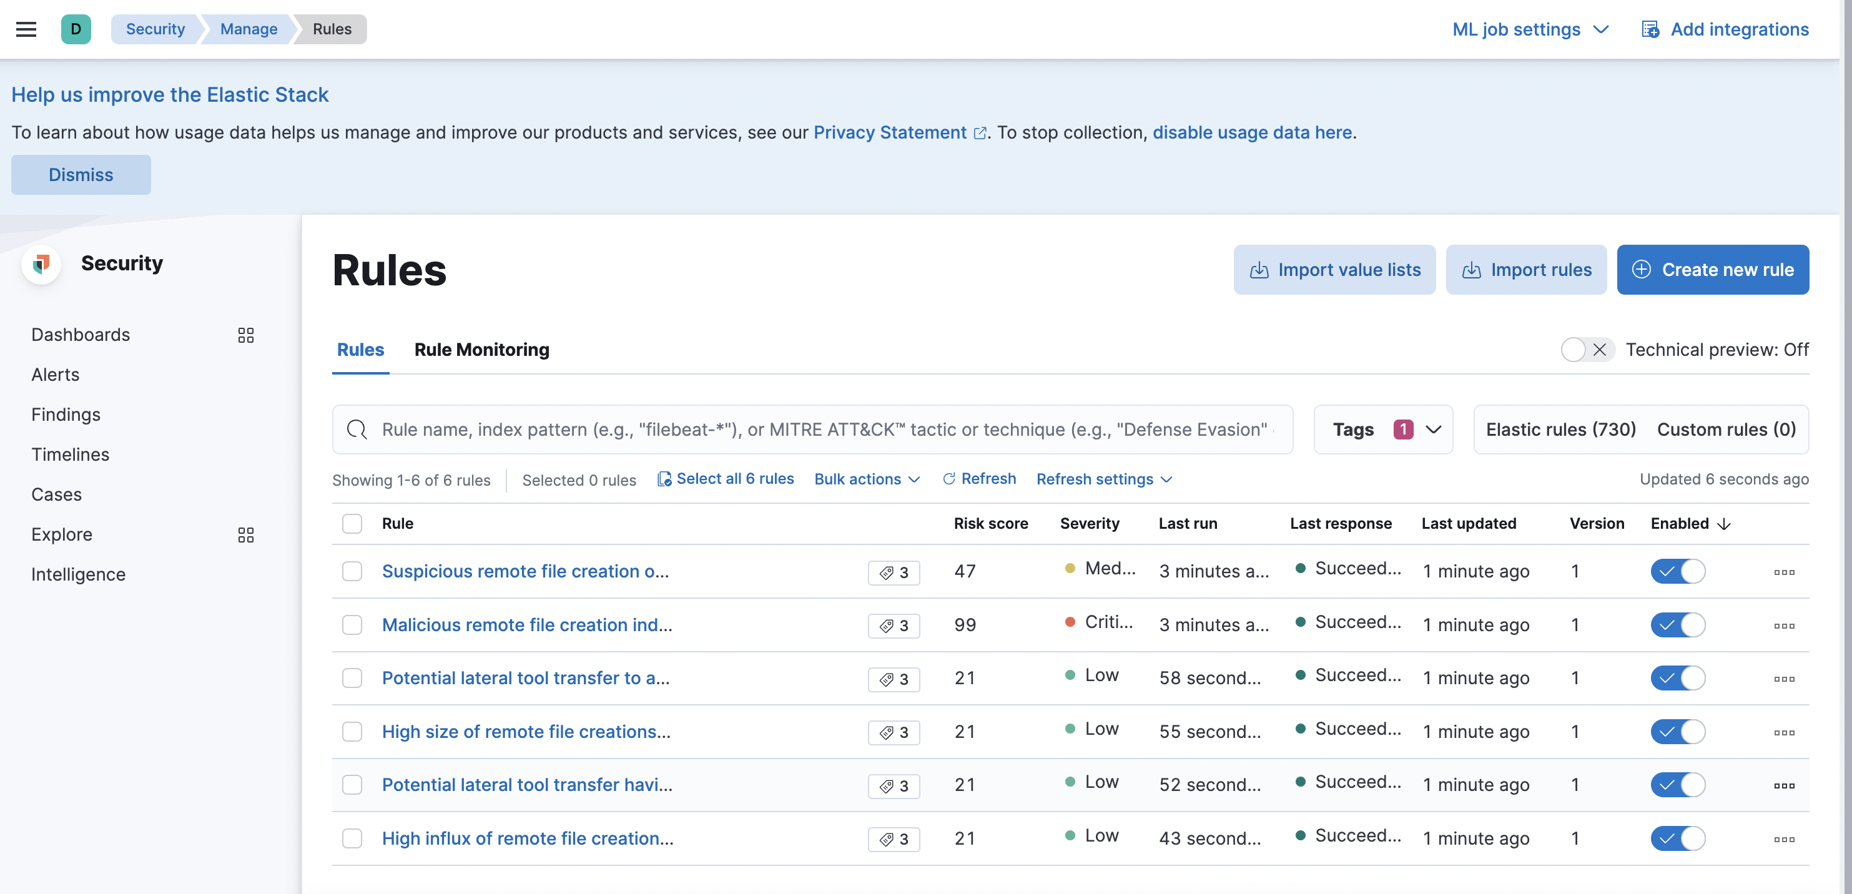Dismiss the usage data banner
Viewport: 1852px width, 894px height.
pos(81,175)
